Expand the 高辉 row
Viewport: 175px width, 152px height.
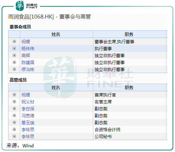tap(14, 56)
